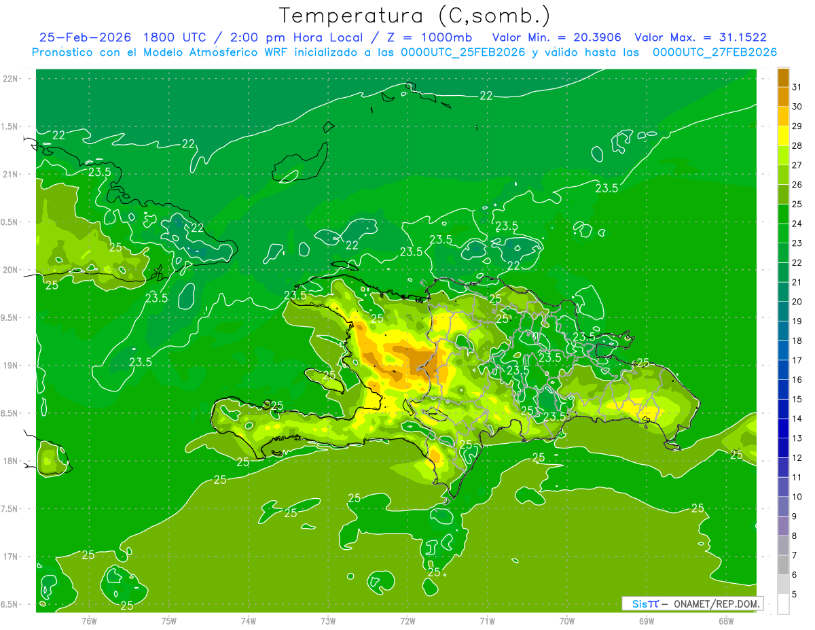Click gray legend band between 6 and 7
The width and height of the screenshot is (815, 630).
point(783,565)
